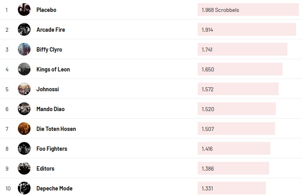Select the Kings of Leon avatar
This screenshot has height=196, width=302.
(24, 69)
